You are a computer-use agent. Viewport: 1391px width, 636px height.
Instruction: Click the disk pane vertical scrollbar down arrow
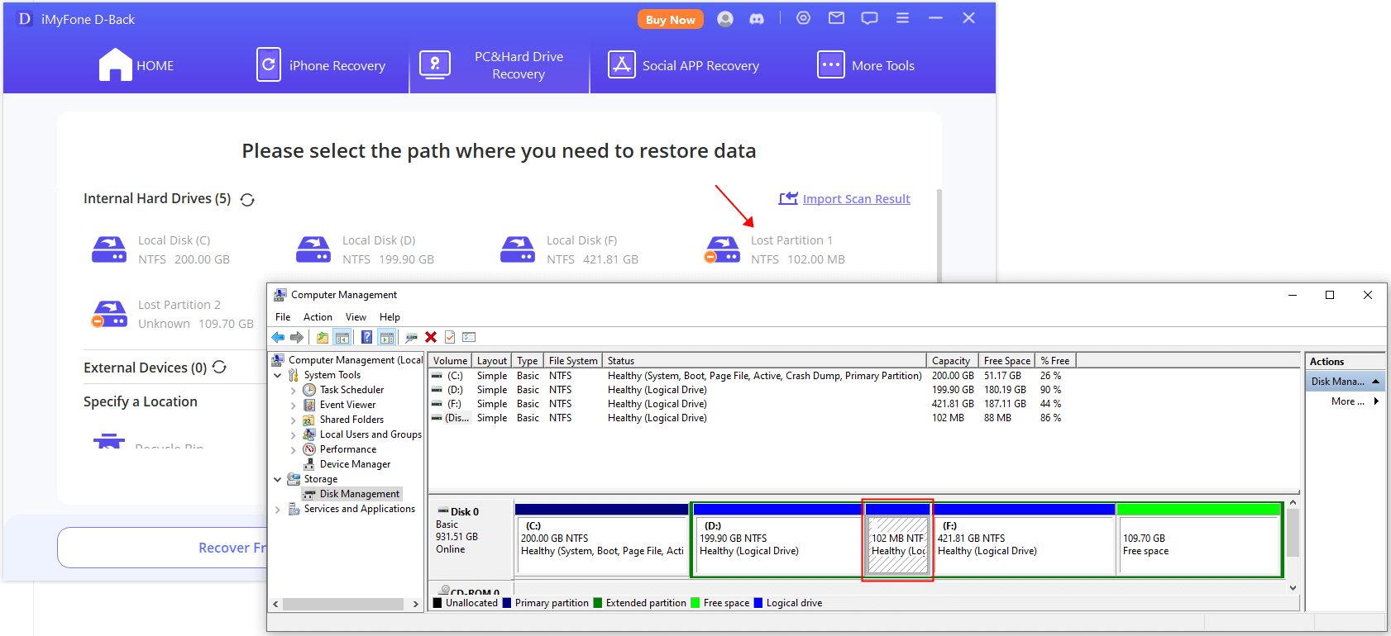pos(1293,588)
